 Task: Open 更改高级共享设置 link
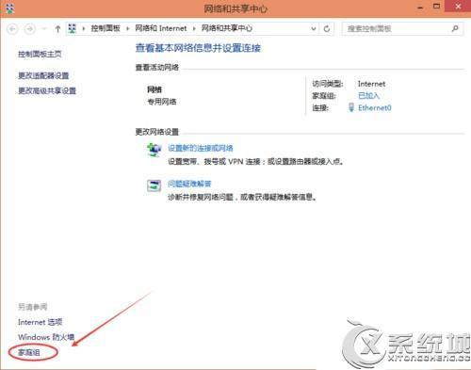tap(47, 91)
